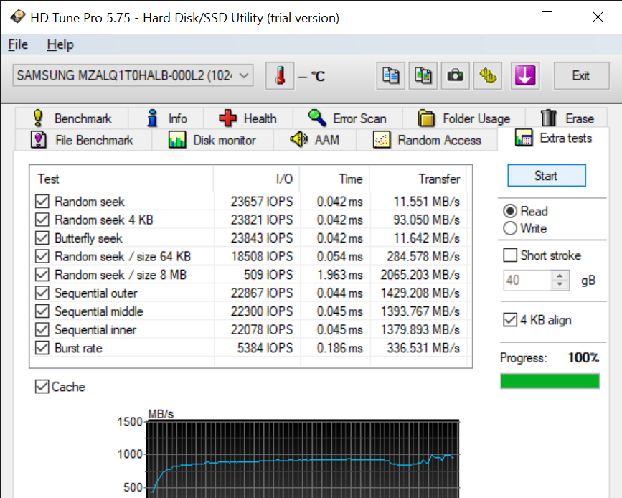622x498 pixels.
Task: Click the camera save screenshot icon
Action: point(455,76)
